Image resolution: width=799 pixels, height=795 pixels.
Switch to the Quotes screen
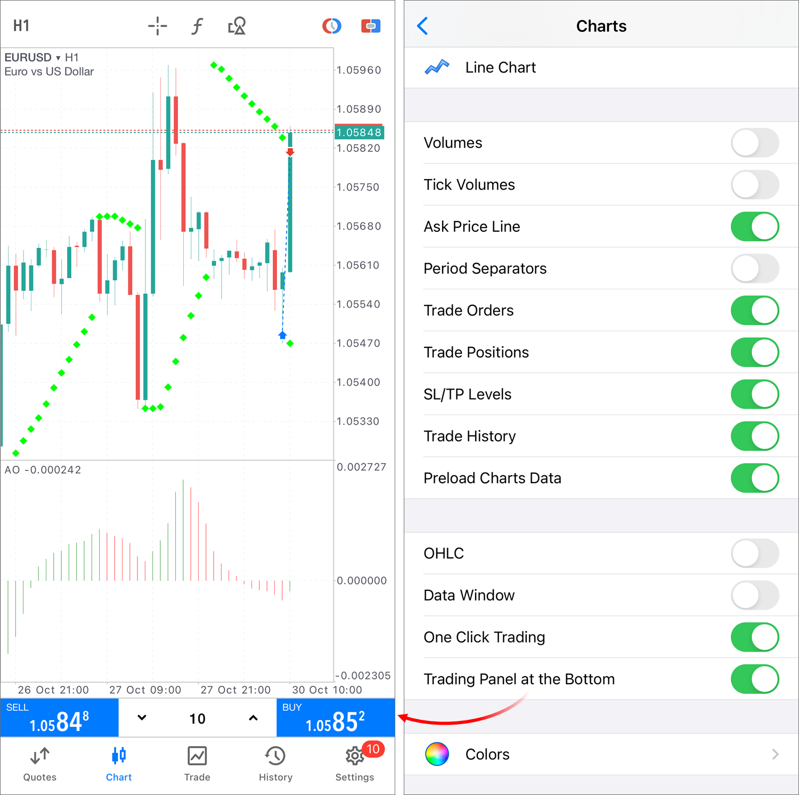[39, 764]
